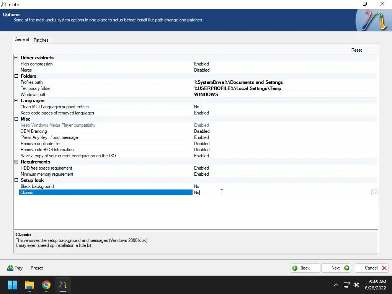
Task: Click High compression's Enabled value
Action: point(201,64)
